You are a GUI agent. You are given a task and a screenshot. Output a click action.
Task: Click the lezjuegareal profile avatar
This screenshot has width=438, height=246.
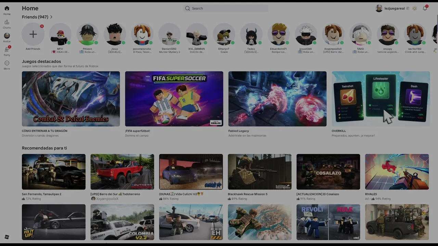379,9
